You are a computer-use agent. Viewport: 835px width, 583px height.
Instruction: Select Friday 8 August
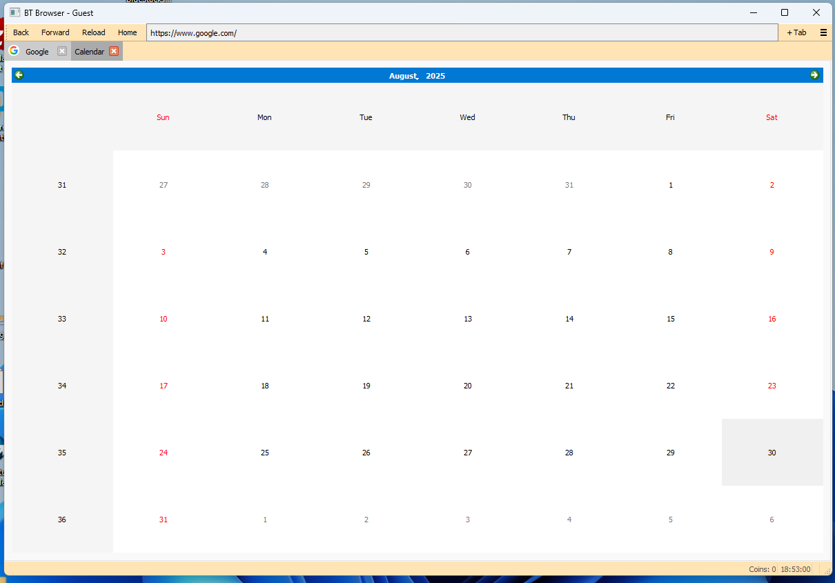click(671, 252)
